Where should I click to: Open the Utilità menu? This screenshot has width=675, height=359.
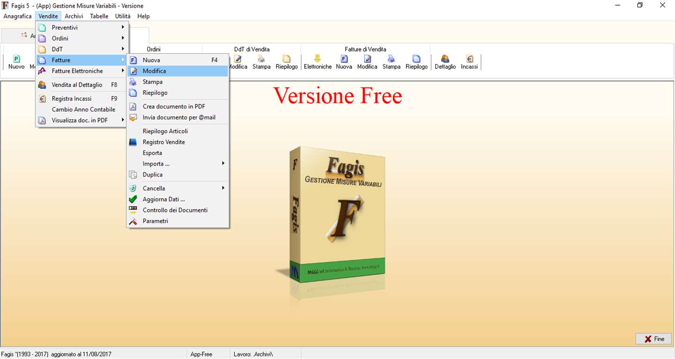pyautogui.click(x=123, y=16)
